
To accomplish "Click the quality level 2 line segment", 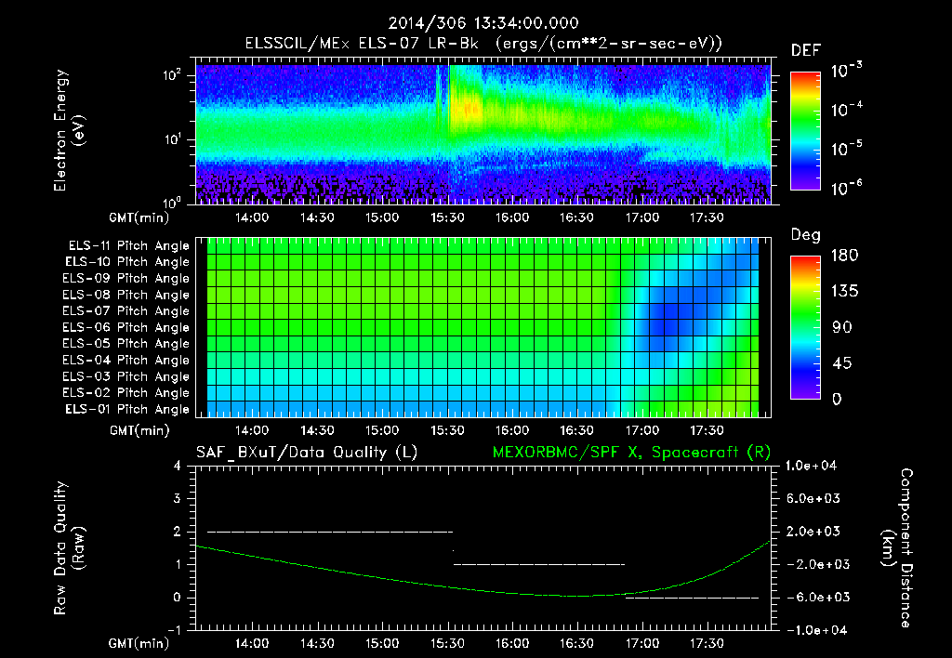I will click(330, 532).
